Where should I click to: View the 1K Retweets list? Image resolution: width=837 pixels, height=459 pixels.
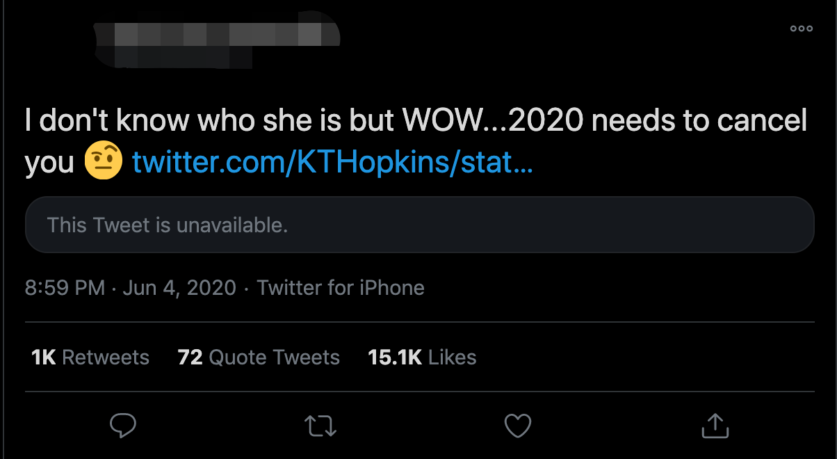point(90,357)
